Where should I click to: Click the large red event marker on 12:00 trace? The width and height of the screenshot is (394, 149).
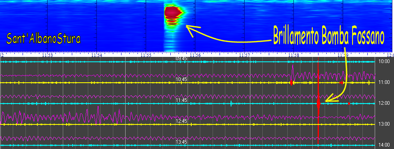[x=318, y=103]
